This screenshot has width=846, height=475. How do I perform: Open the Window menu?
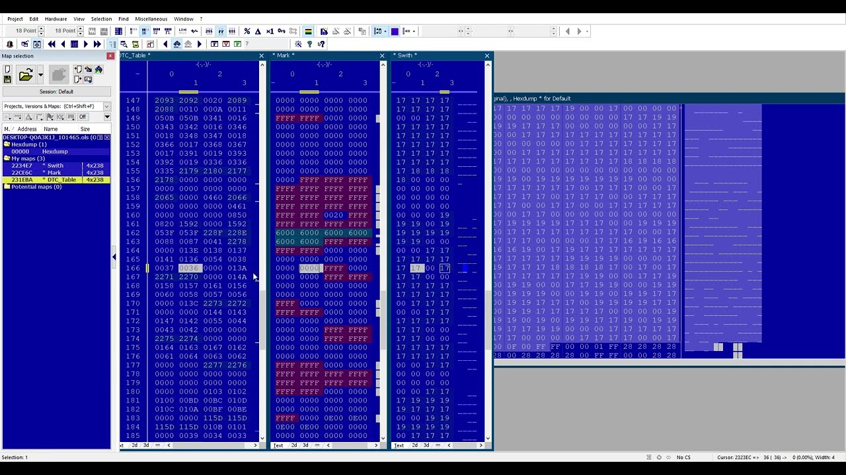click(x=184, y=19)
